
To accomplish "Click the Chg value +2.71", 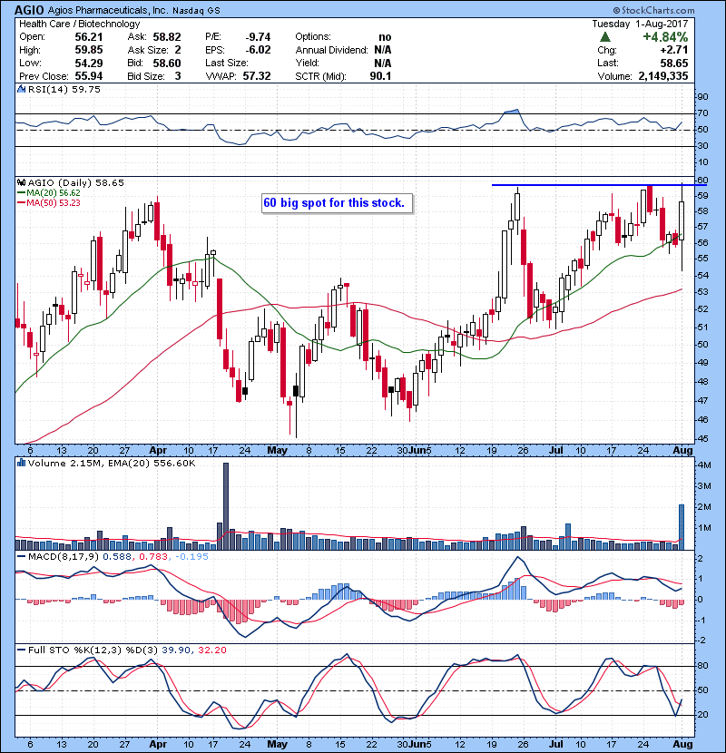I will (673, 50).
